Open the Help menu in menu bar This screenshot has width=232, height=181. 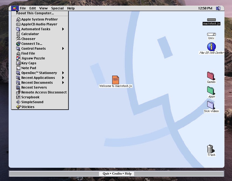coord(71,8)
